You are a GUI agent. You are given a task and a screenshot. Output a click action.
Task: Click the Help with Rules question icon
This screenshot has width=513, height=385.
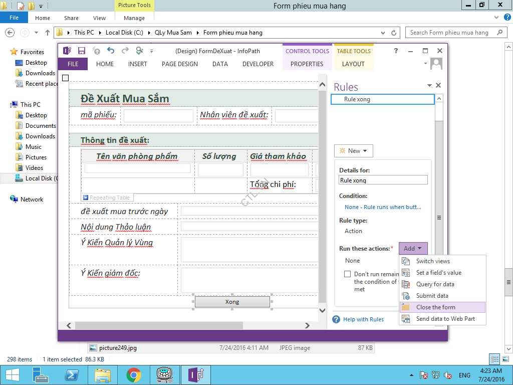[336, 319]
